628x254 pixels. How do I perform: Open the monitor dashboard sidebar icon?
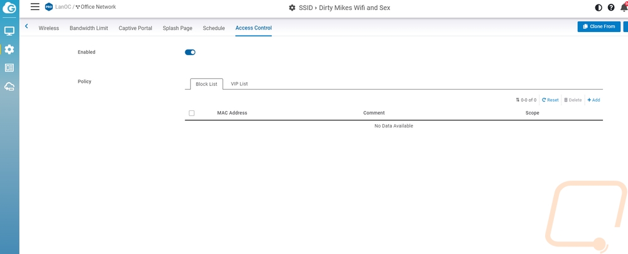[9, 31]
